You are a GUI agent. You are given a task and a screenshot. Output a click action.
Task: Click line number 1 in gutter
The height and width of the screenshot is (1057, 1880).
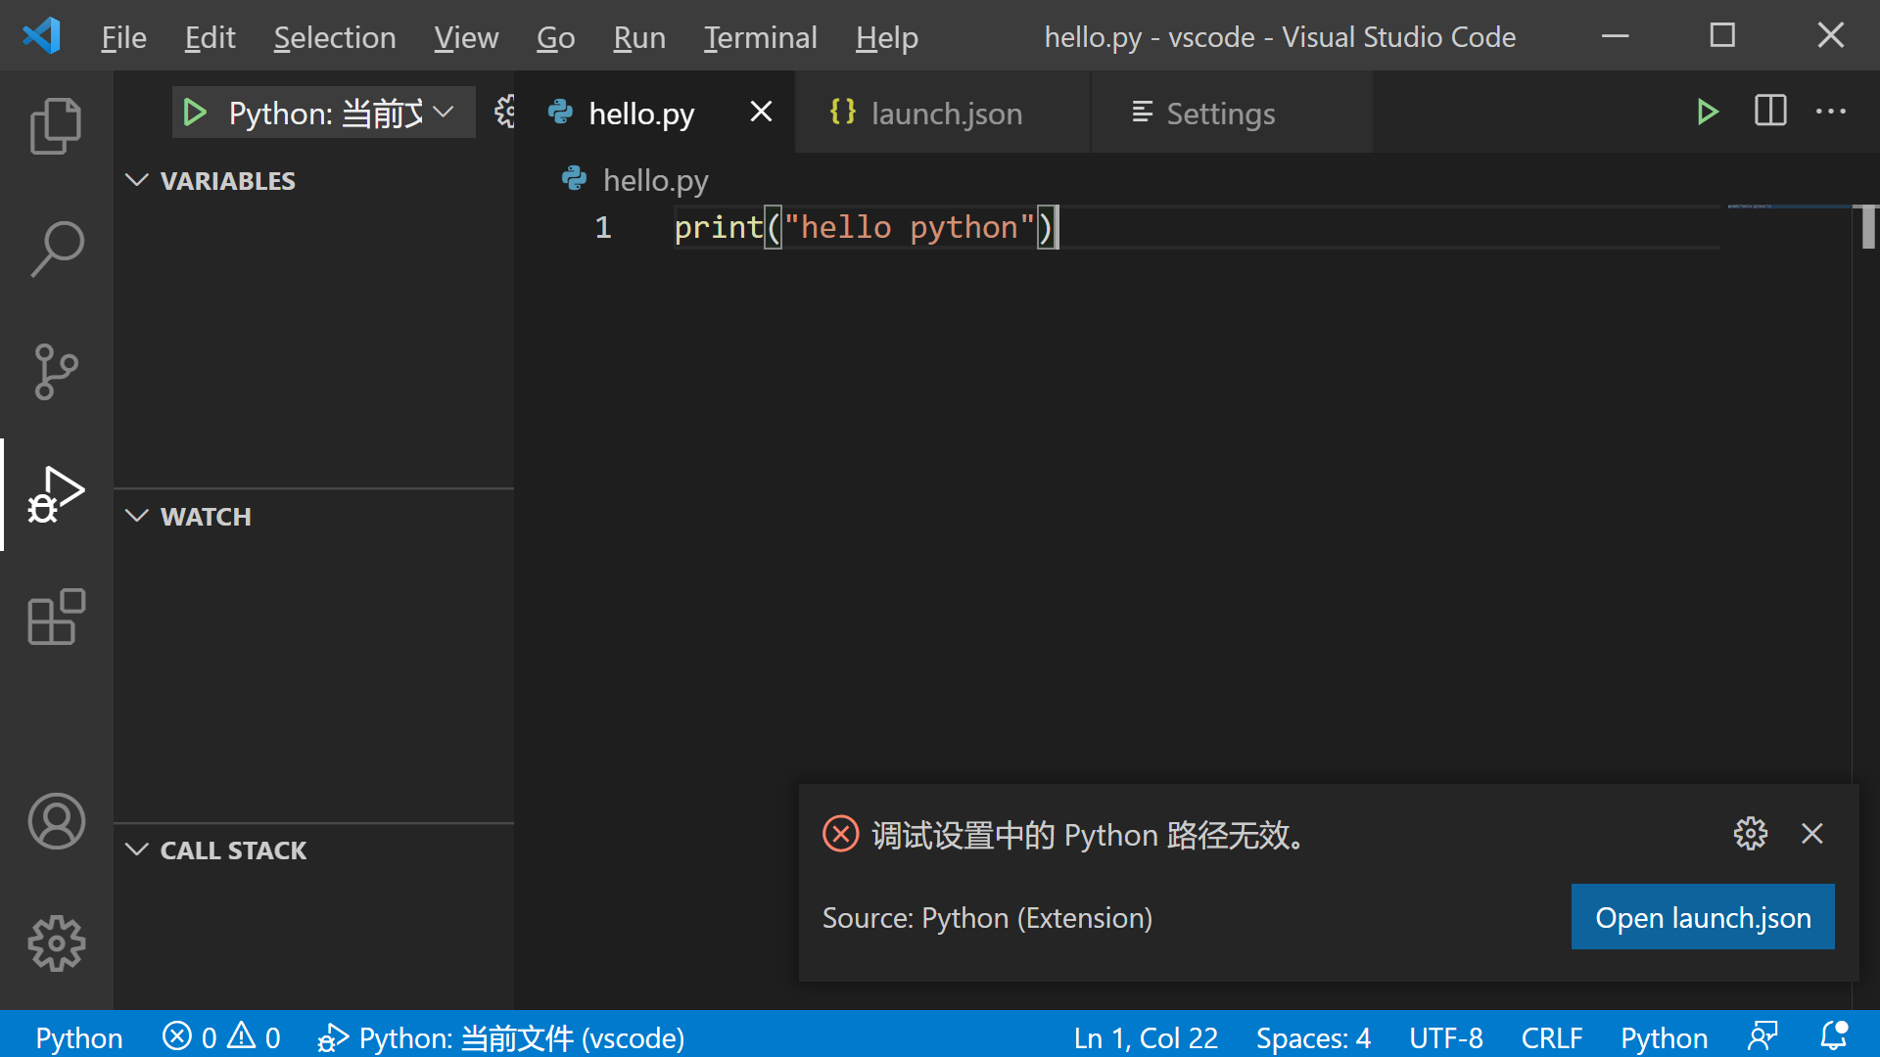coord(603,227)
